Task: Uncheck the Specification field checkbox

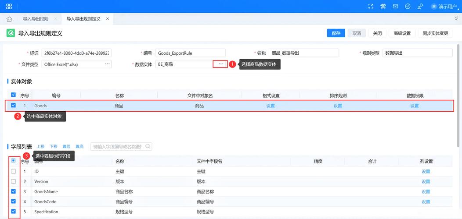Action: click(x=13, y=212)
